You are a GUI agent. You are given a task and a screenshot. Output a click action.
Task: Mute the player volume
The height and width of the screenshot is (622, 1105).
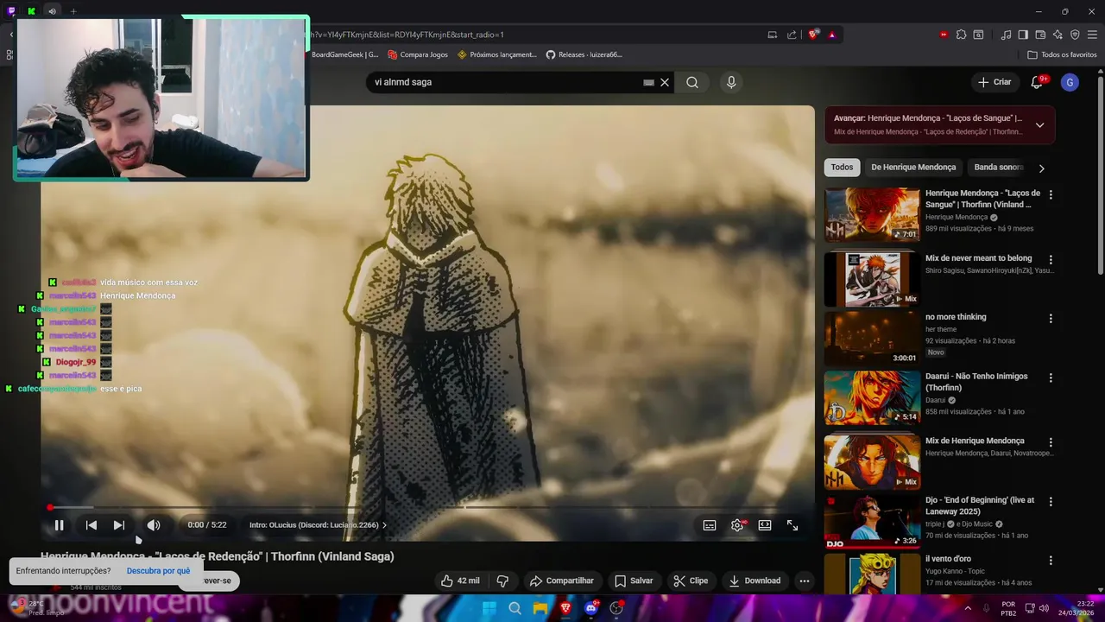click(154, 525)
